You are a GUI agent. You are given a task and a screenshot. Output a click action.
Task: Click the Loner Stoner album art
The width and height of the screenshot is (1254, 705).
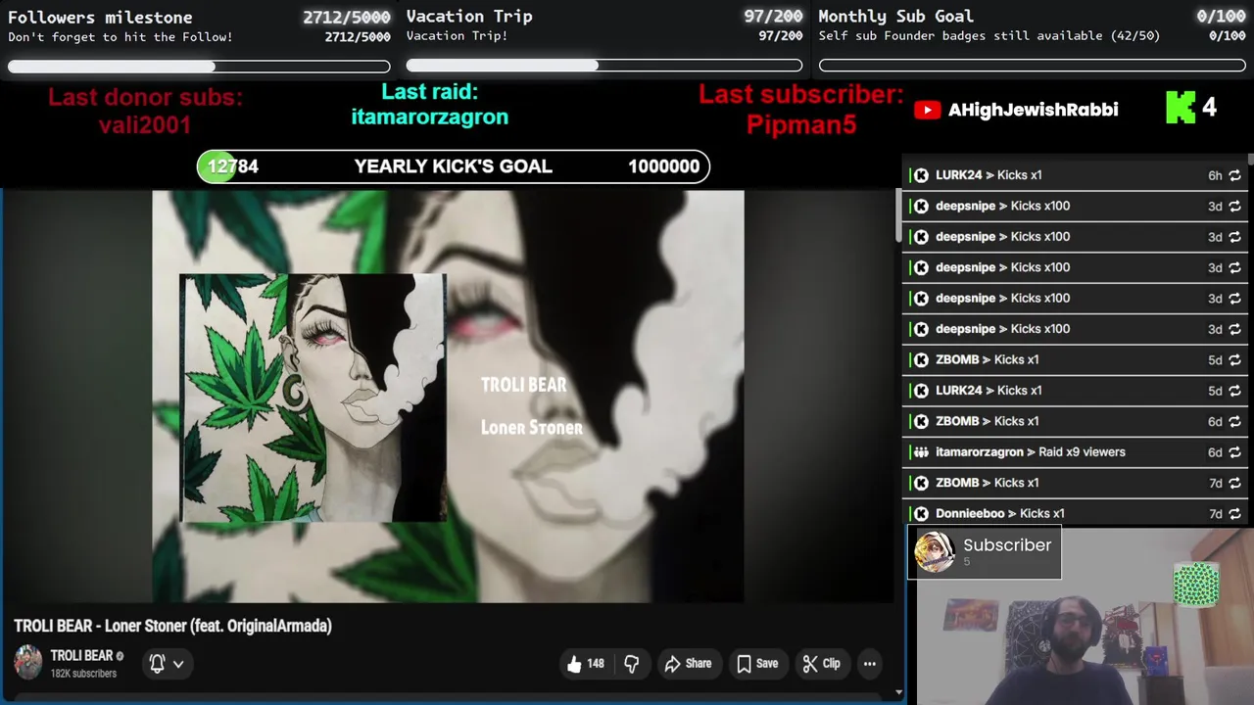[x=313, y=399]
